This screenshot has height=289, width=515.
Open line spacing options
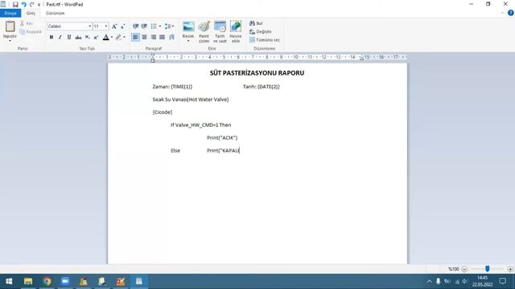pos(169,26)
